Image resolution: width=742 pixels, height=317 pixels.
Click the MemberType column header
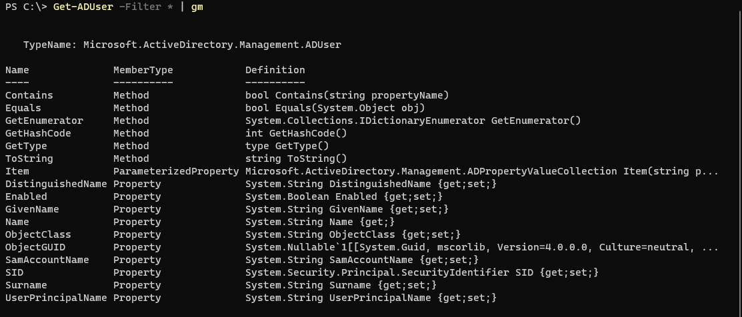[x=143, y=70]
